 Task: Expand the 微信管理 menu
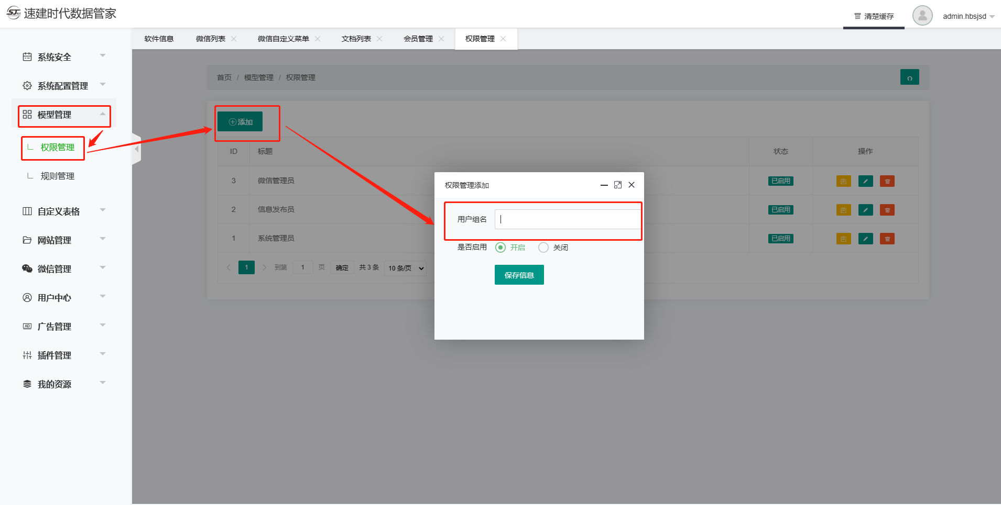[103, 267]
